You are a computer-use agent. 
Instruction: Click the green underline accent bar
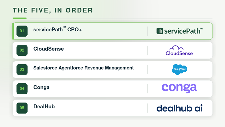click(x=20, y=18)
